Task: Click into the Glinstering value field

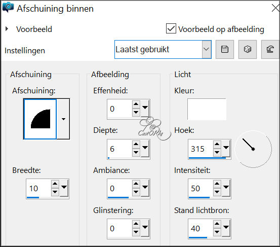Action: pos(119,228)
